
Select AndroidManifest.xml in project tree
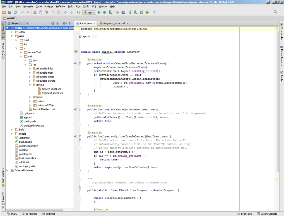(x=44, y=109)
